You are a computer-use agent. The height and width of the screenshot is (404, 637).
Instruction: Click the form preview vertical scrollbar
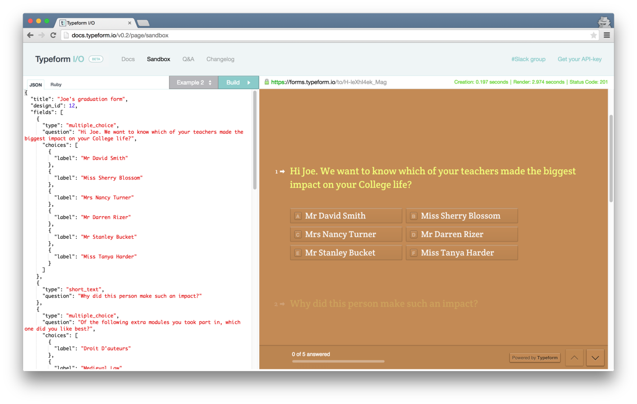click(611, 158)
